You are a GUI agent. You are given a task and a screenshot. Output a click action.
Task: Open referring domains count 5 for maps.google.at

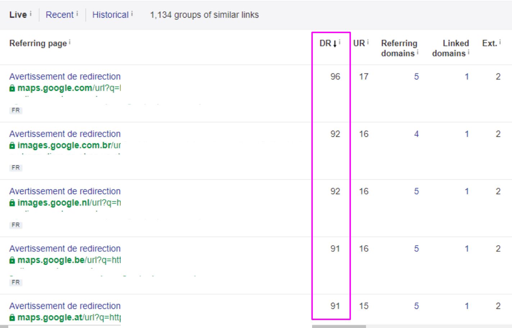click(416, 305)
